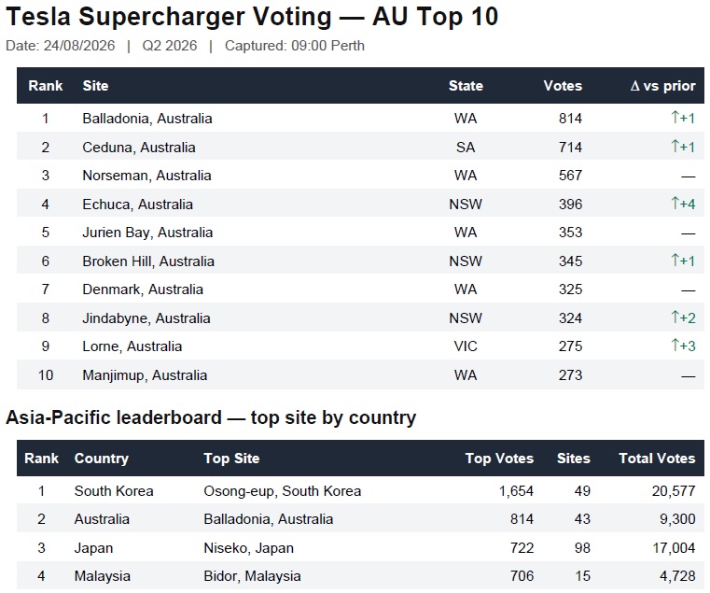Select Osong-eup, South Korea top site

coord(282,491)
